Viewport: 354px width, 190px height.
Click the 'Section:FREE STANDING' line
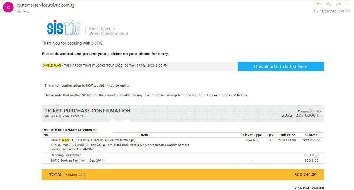(x=73, y=149)
